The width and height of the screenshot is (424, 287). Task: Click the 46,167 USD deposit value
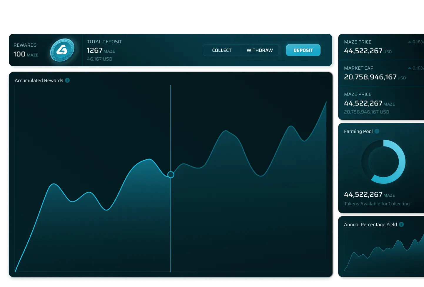pyautogui.click(x=99, y=59)
